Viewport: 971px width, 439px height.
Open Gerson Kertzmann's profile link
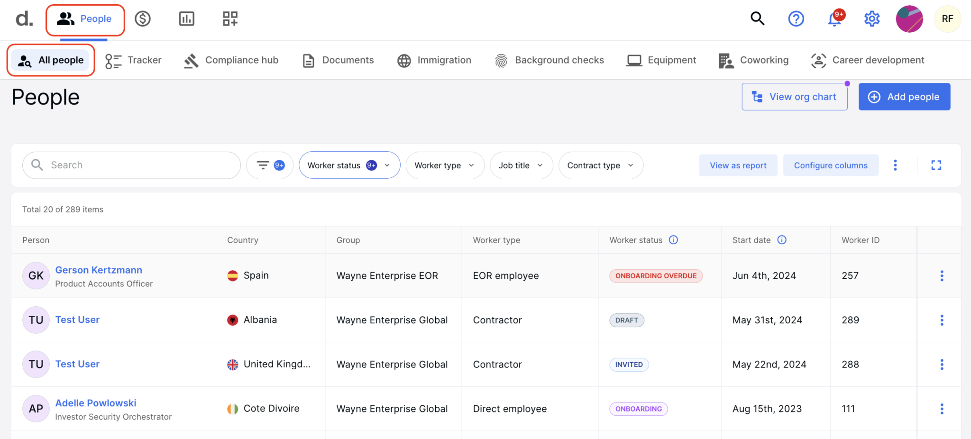(99, 270)
